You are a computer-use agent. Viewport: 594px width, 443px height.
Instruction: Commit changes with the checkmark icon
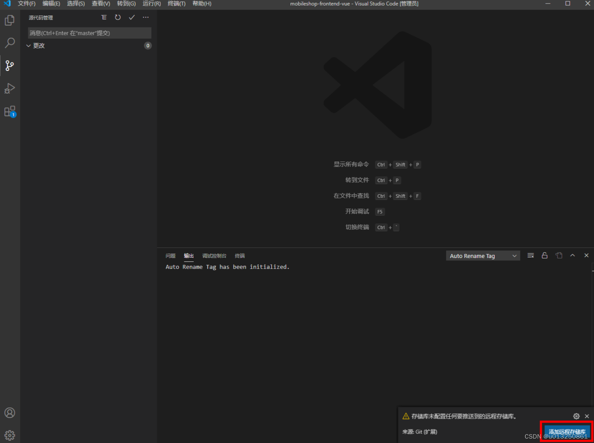click(132, 18)
